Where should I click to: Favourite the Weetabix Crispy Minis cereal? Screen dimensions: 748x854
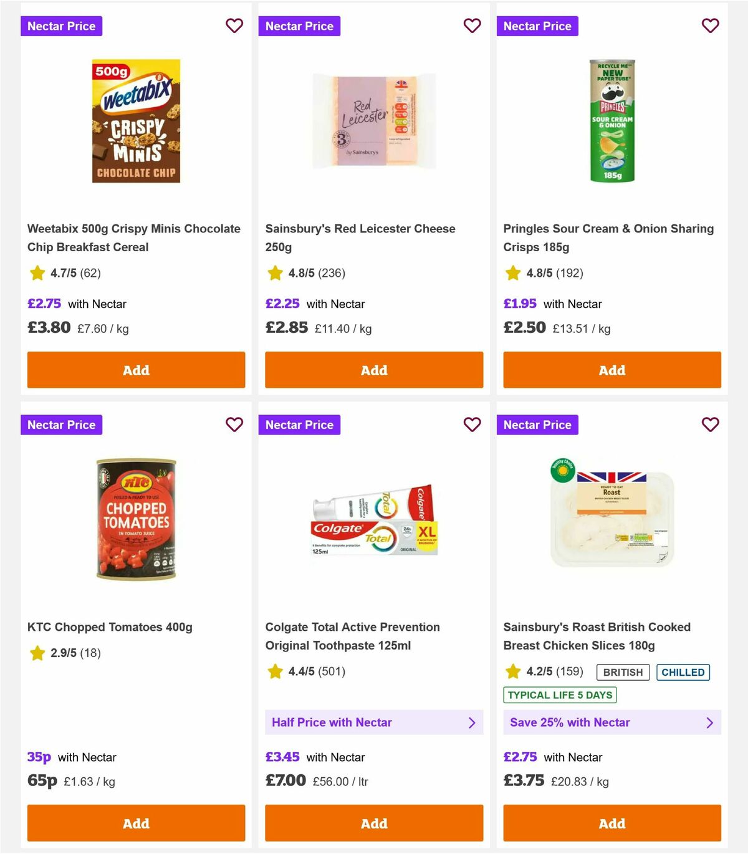pyautogui.click(x=234, y=26)
